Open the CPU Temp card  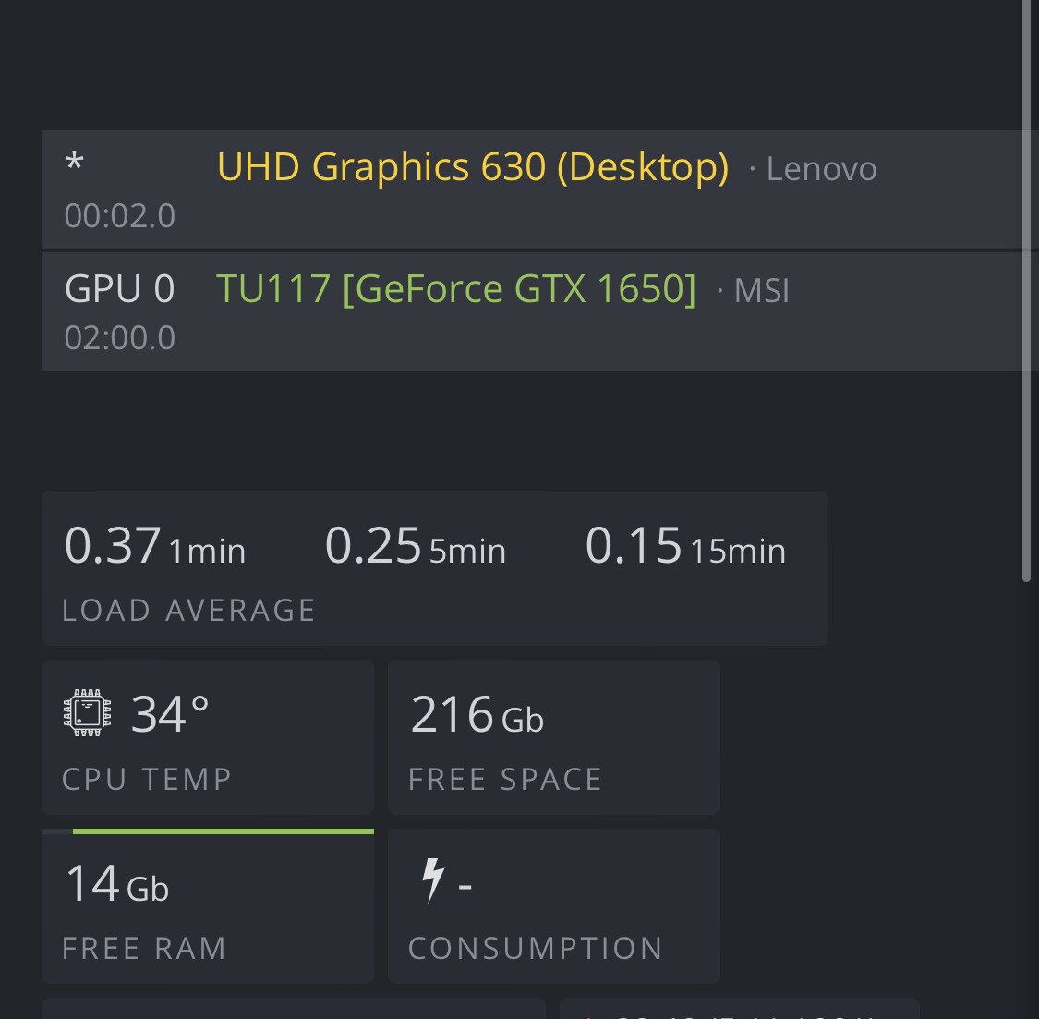click(x=207, y=737)
